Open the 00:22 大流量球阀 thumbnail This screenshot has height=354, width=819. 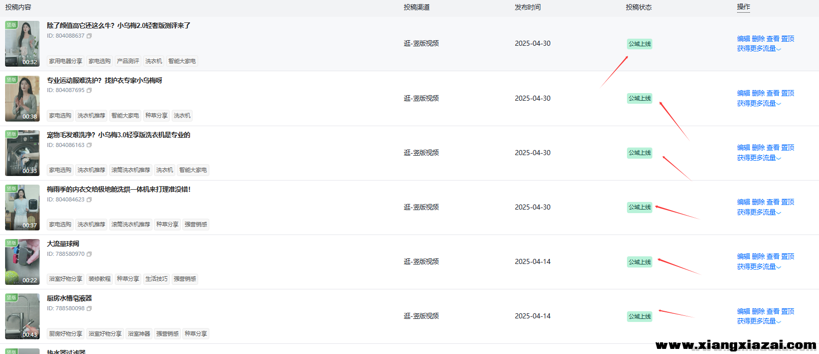(x=22, y=262)
